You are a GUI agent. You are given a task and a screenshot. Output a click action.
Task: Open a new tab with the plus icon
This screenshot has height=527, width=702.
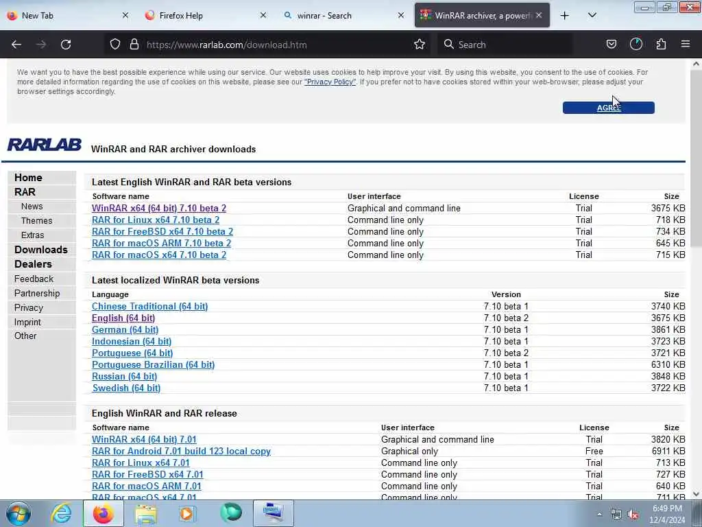click(x=565, y=16)
